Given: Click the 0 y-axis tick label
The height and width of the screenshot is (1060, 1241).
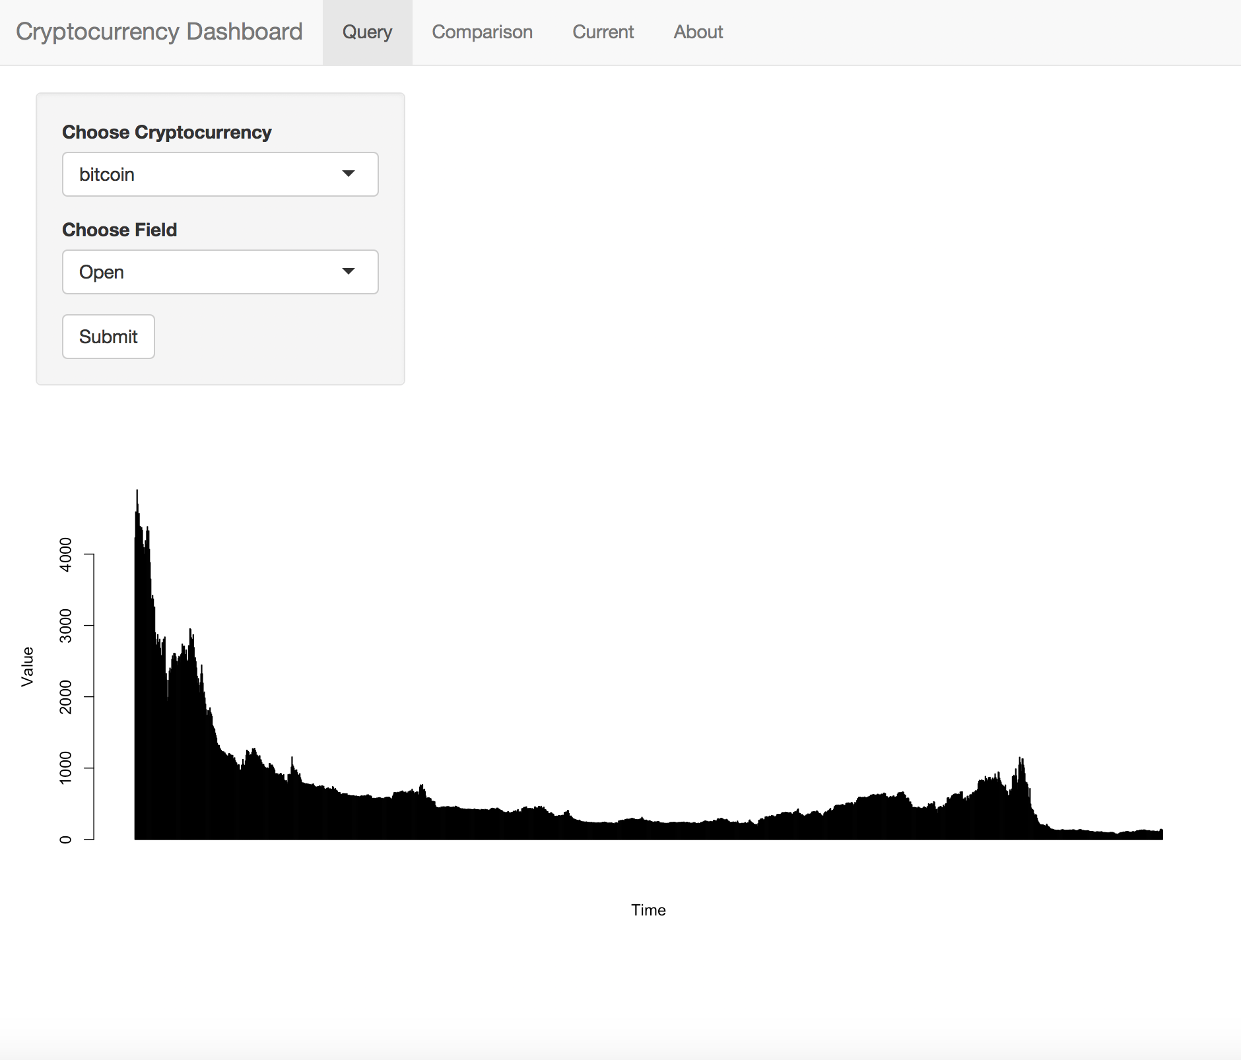Looking at the screenshot, I should [65, 840].
